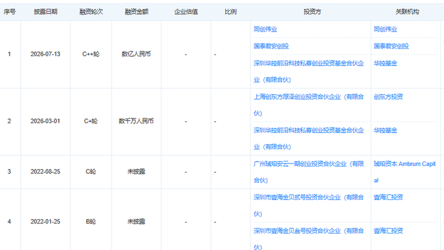Screen dimensions: 444x250
Task: Click the 数千万人民币 amount cell
Action: pyautogui.click(x=136, y=121)
